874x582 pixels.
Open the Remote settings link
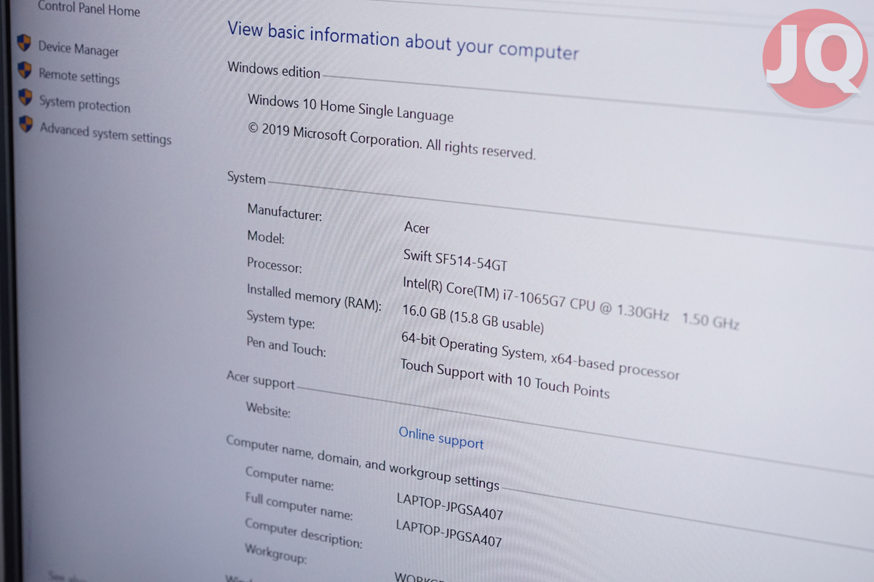coord(79,76)
